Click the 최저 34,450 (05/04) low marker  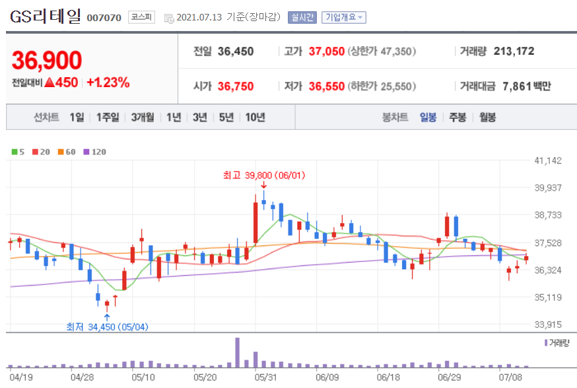[x=107, y=327]
